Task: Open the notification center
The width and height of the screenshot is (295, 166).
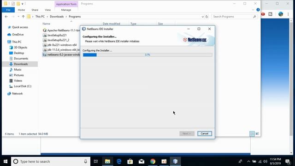Action: (x=288, y=161)
